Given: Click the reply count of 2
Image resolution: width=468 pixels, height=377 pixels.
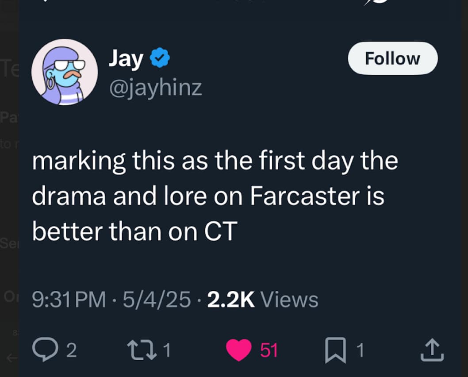Looking at the screenshot, I should click(x=71, y=350).
